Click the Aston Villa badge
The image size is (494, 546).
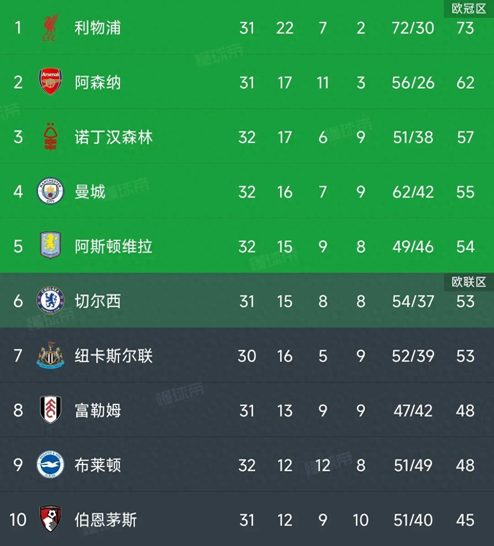[x=50, y=246]
